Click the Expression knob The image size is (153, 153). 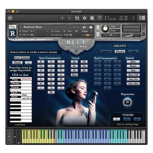click(127, 102)
